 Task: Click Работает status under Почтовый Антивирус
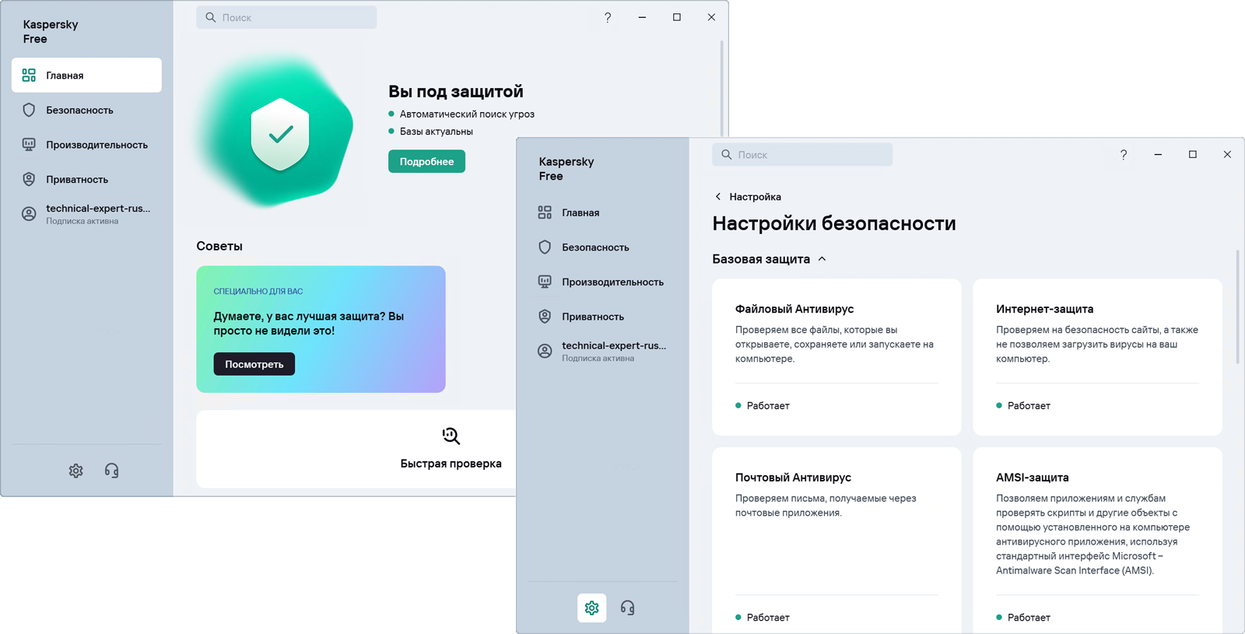point(763,617)
